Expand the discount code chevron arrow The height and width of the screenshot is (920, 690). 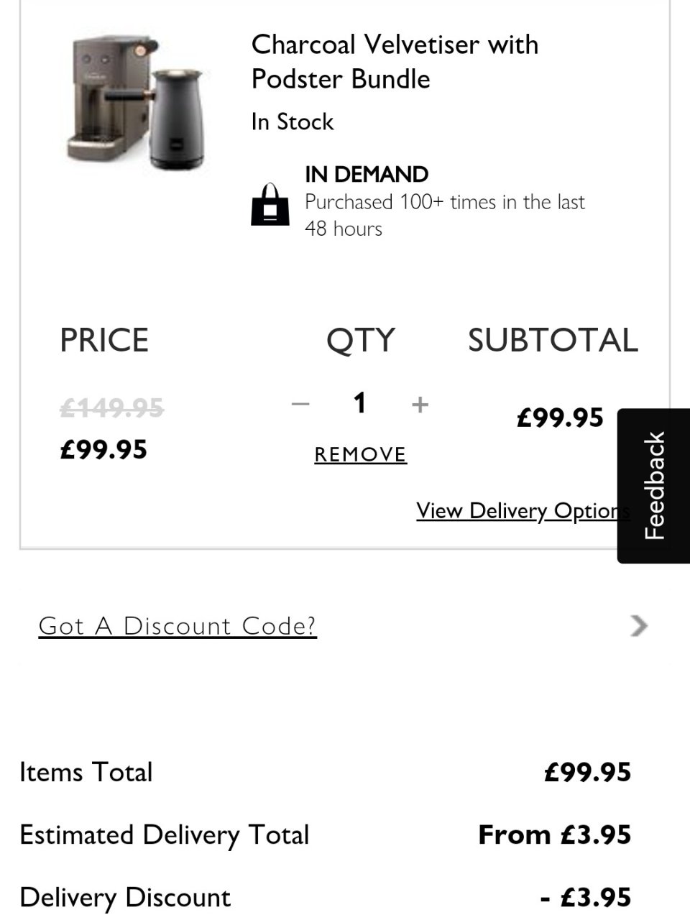tap(638, 626)
